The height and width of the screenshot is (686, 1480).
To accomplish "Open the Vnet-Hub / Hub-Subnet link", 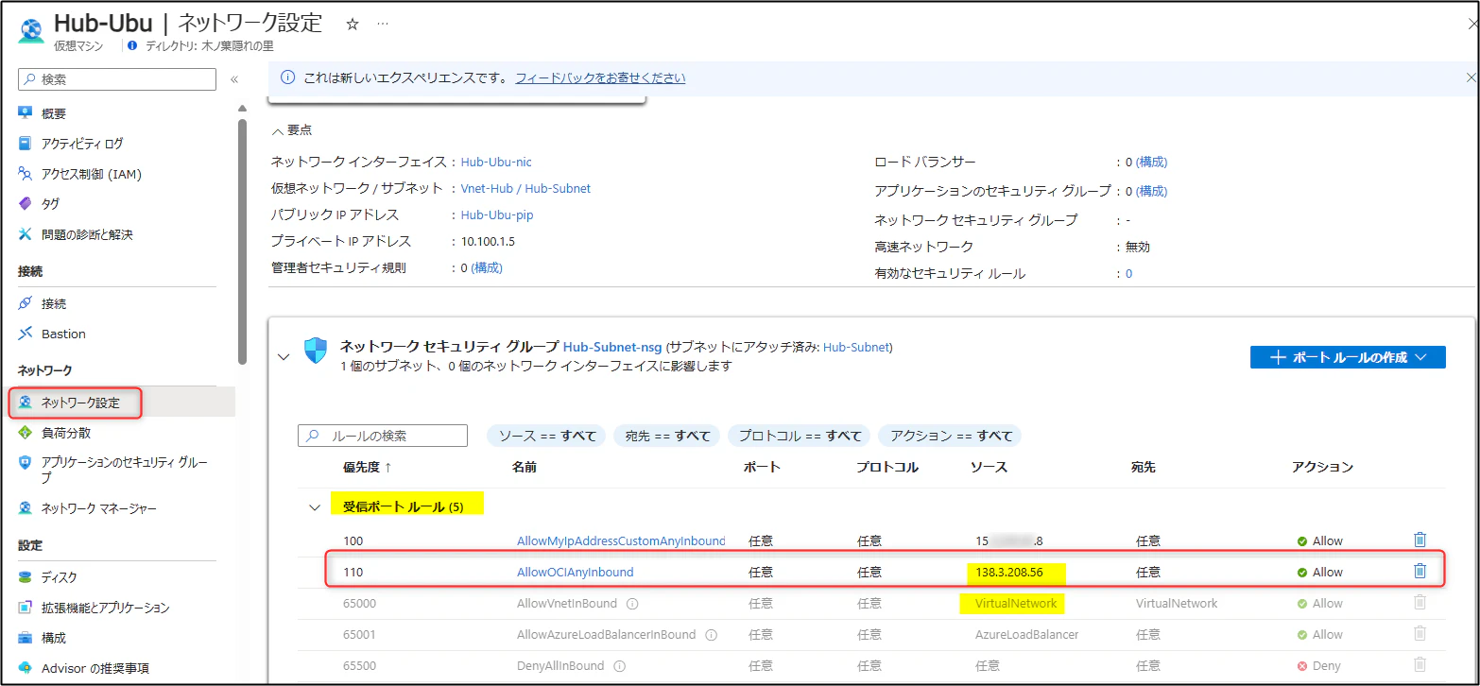I will point(525,188).
